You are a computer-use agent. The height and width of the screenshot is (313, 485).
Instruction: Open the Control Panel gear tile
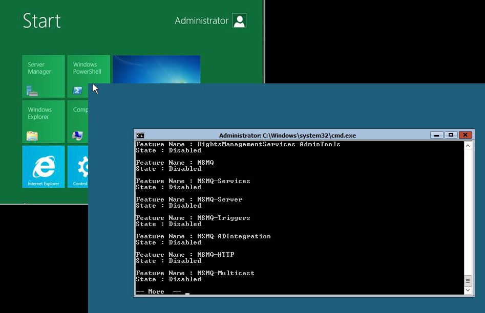pyautogui.click(x=78, y=167)
